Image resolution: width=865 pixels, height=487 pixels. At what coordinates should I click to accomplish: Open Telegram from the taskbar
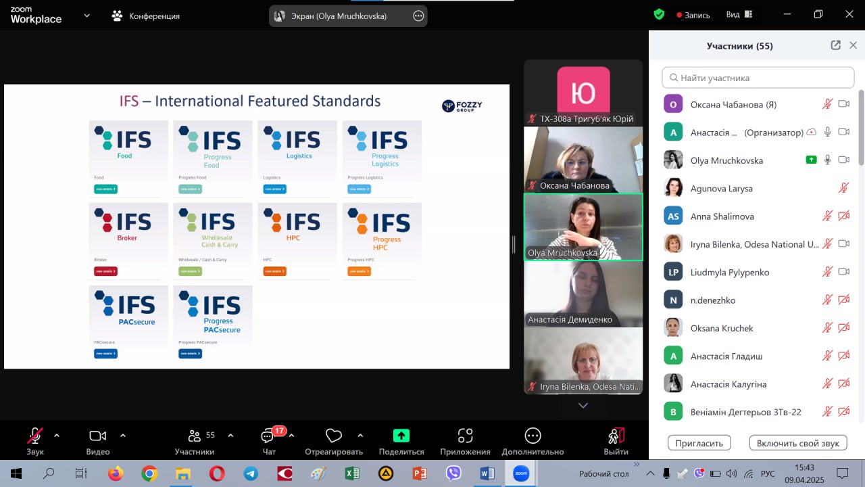coord(251,473)
